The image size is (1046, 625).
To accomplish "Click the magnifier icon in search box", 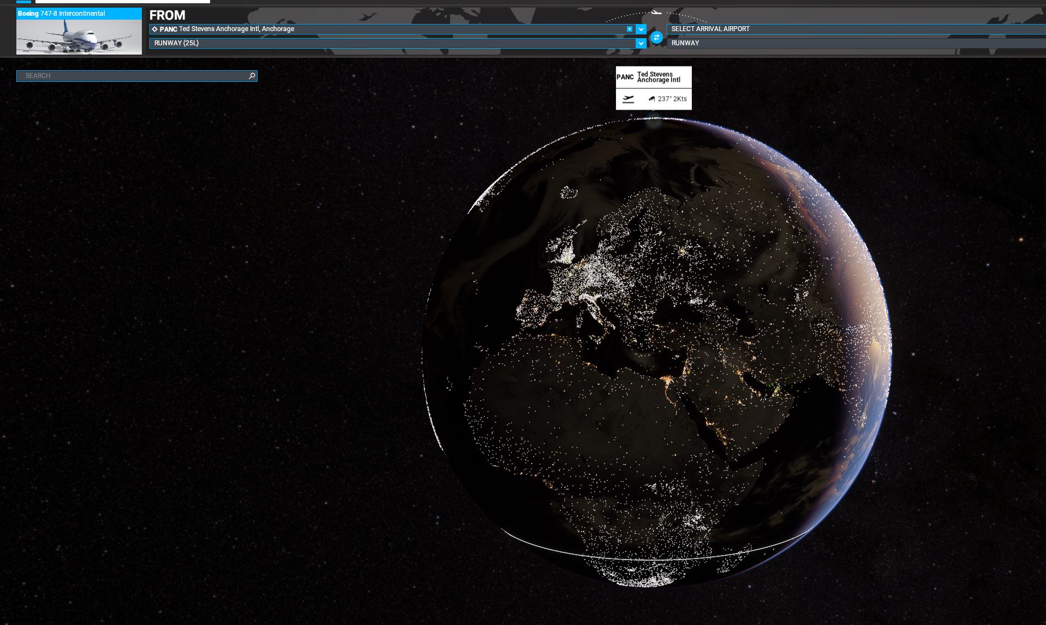I will tap(252, 76).
